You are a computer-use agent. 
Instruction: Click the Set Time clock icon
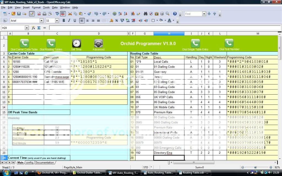(77, 43)
